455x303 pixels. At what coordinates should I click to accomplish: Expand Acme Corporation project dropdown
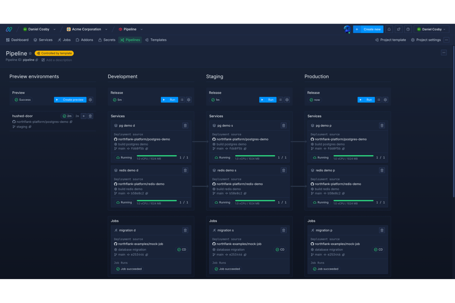pos(106,29)
